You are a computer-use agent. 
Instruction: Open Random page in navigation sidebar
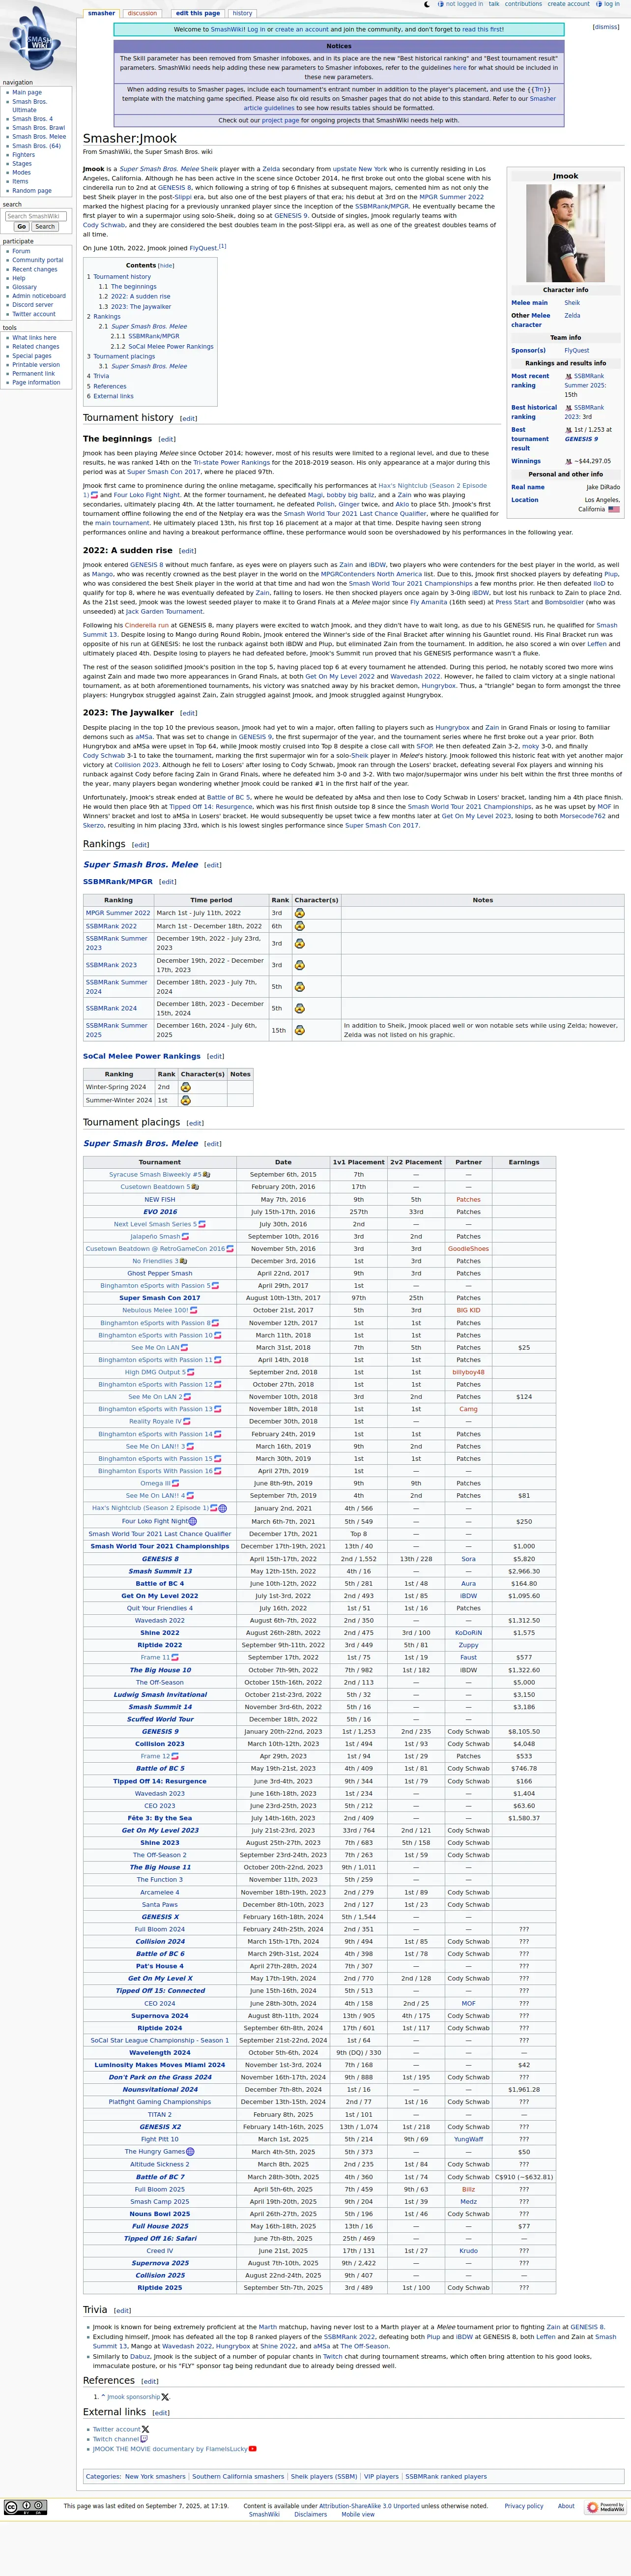tap(32, 190)
